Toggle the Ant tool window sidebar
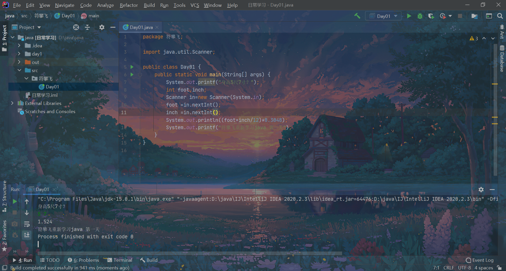The image size is (506, 271). [x=502, y=32]
